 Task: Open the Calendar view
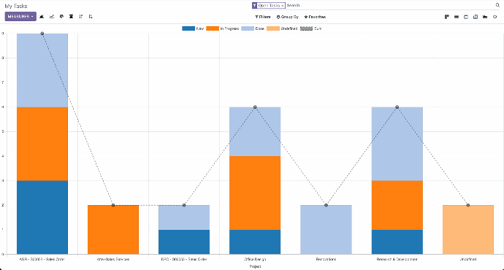[x=466, y=17]
